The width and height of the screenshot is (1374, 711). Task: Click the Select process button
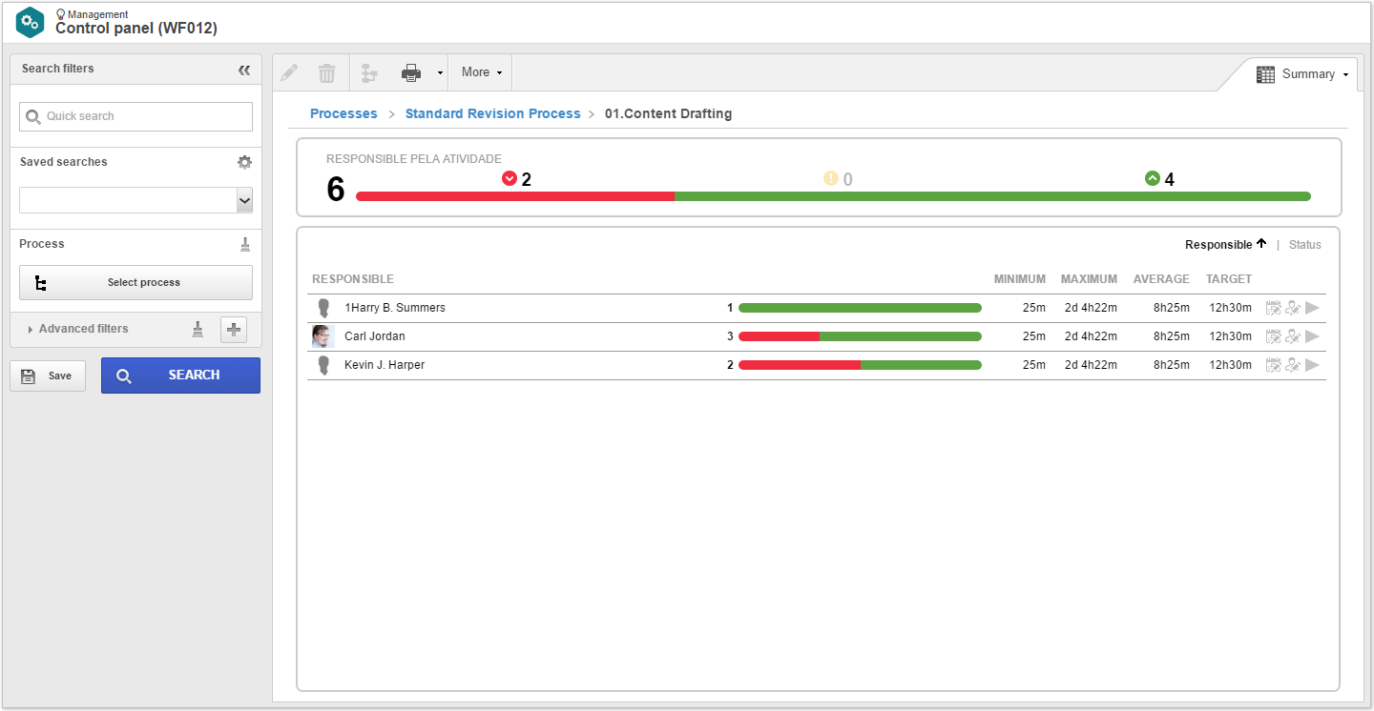click(x=135, y=282)
